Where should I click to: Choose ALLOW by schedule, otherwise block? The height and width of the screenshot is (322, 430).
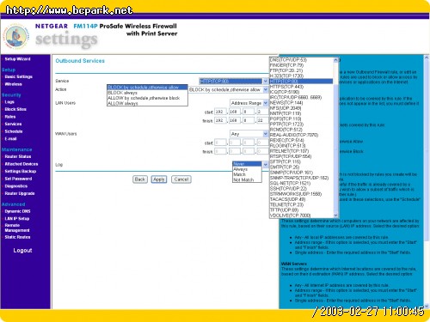(x=147, y=98)
